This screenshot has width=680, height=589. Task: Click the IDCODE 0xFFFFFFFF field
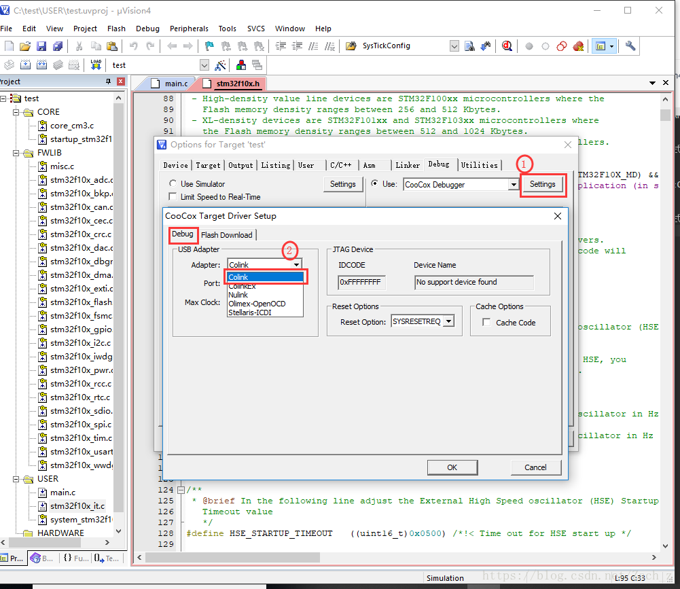pos(361,283)
